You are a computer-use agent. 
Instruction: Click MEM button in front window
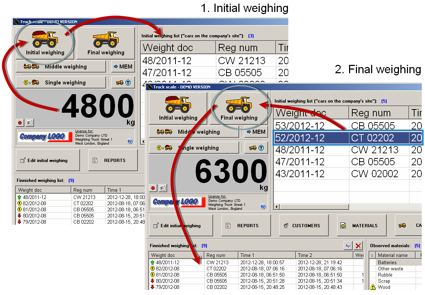pyautogui.click(x=256, y=132)
